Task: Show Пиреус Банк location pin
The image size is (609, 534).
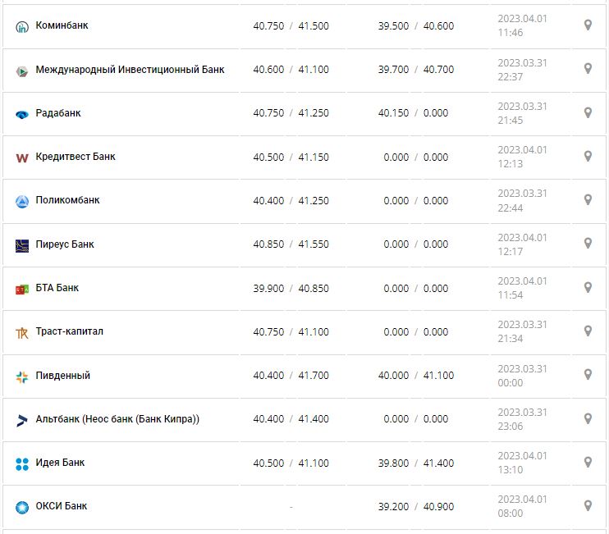Action: [588, 244]
